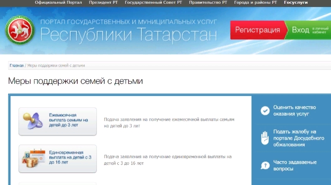Open Подать жалобу на портале Досудебного обжалования
Screen dimensions: 331x185
[295, 138]
